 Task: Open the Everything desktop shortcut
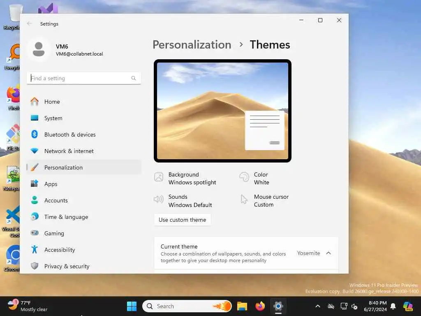tap(12, 57)
